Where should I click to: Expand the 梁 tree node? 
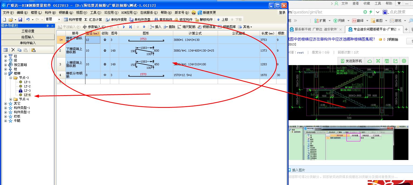click(5, 61)
